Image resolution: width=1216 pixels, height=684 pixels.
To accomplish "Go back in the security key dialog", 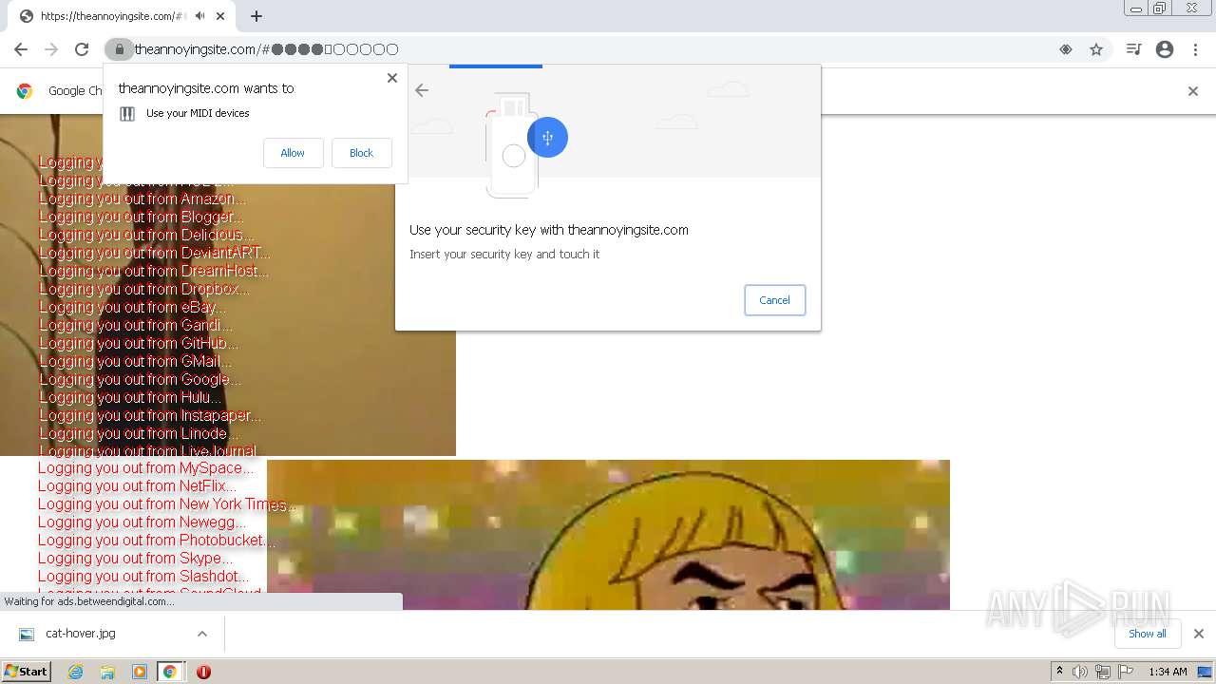I will 422,90.
